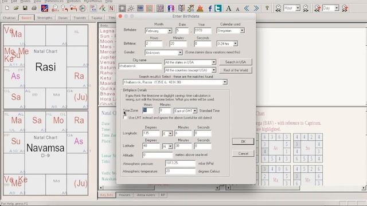Click the birthtime Hours input field

pos(153,43)
